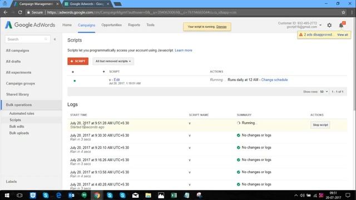Click the Edit link for script v
The width and height of the screenshot is (356, 200).
coord(117,80)
